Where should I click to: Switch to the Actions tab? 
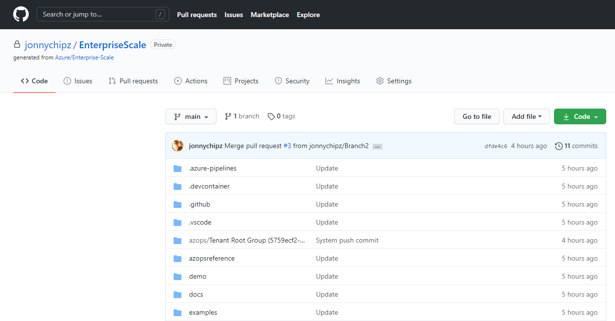191,81
